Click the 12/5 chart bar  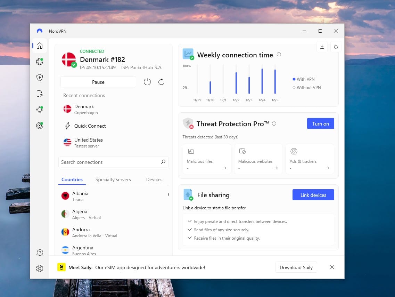pos(275,81)
